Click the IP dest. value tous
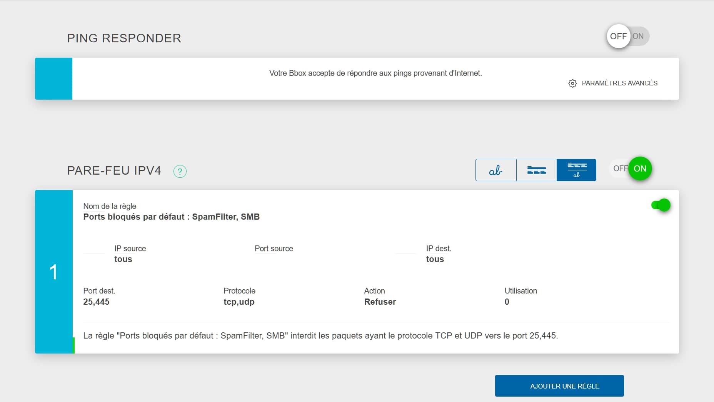 click(x=435, y=259)
